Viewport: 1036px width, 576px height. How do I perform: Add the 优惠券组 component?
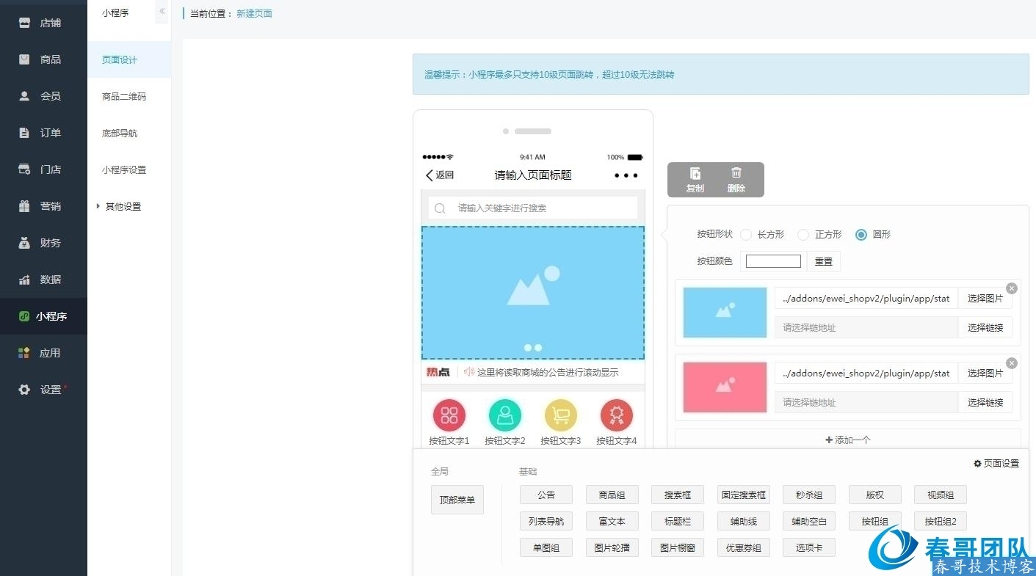click(744, 547)
